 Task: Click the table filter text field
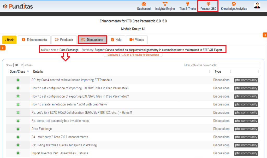pyautogui.click(x=239, y=65)
